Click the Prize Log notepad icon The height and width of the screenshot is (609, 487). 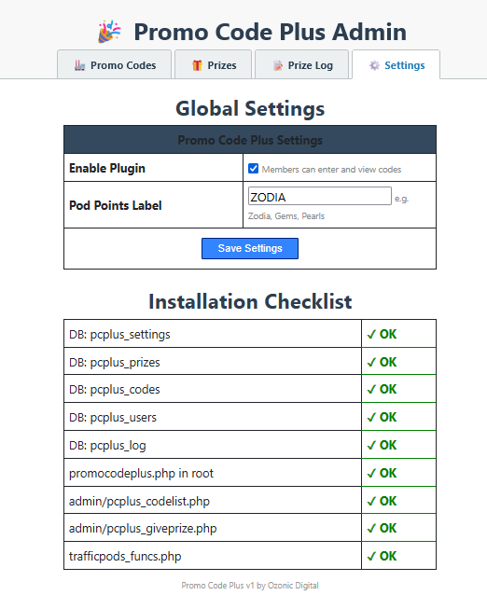[x=278, y=65]
